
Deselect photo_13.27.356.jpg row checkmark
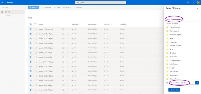point(31,38)
